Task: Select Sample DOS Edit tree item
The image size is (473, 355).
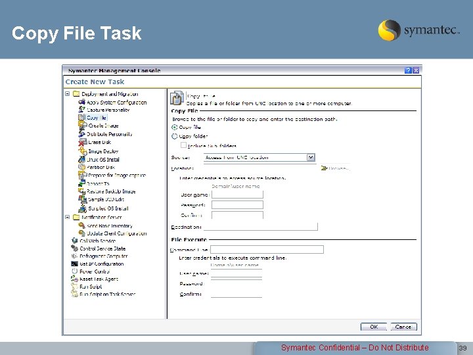Action: click(x=106, y=199)
